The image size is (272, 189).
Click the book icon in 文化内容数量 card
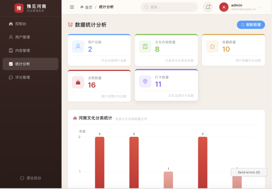[x=145, y=46]
